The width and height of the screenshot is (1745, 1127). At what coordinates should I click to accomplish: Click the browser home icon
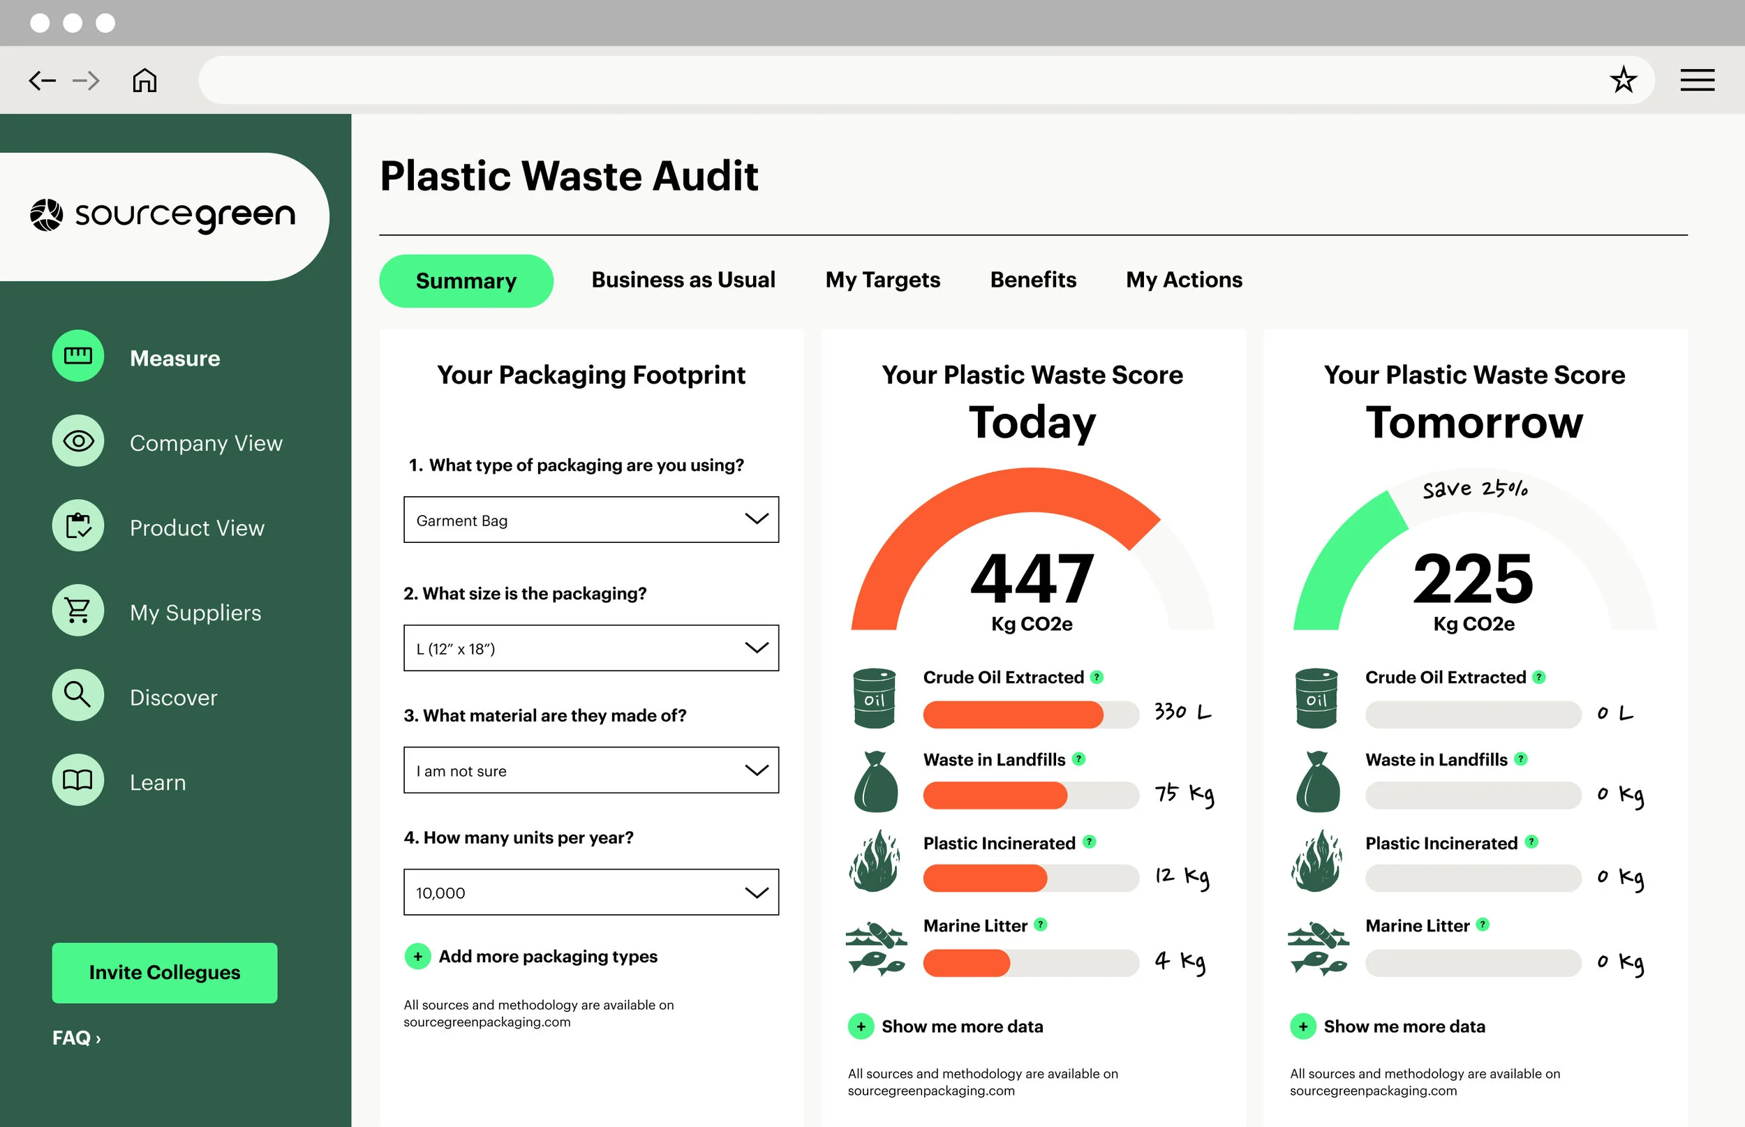144,80
